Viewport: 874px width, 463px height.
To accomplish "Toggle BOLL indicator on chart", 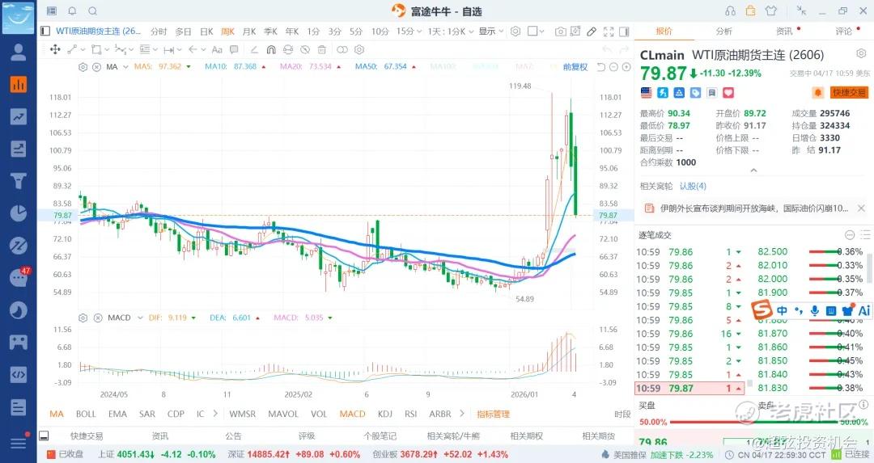I will tap(86, 414).
